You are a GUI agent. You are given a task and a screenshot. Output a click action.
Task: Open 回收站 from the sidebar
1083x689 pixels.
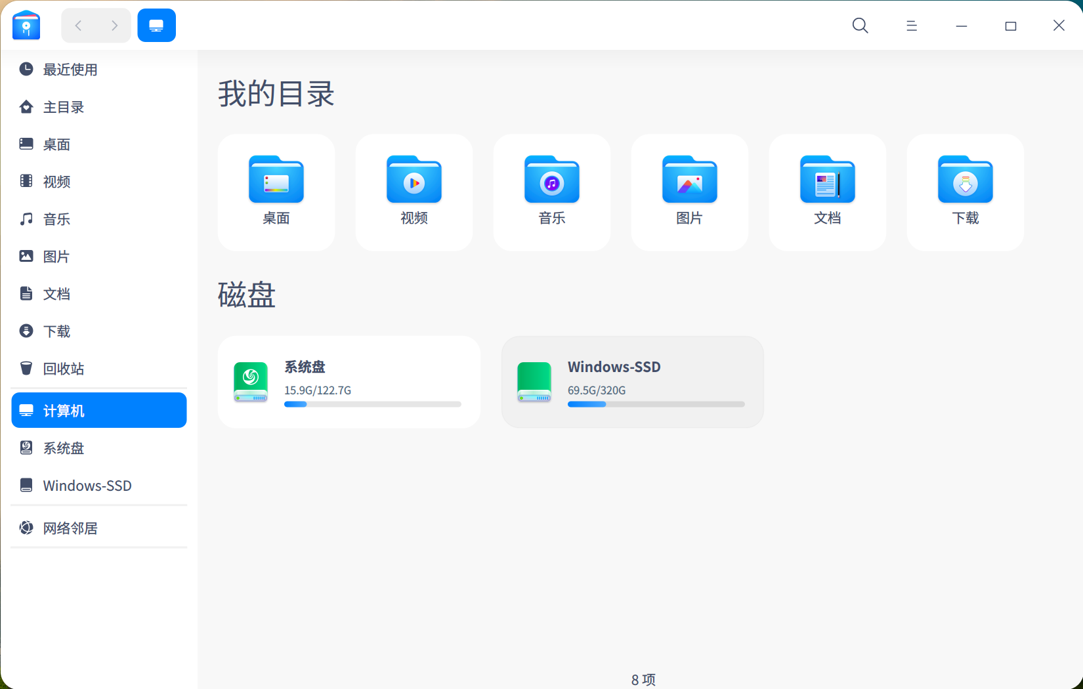64,368
